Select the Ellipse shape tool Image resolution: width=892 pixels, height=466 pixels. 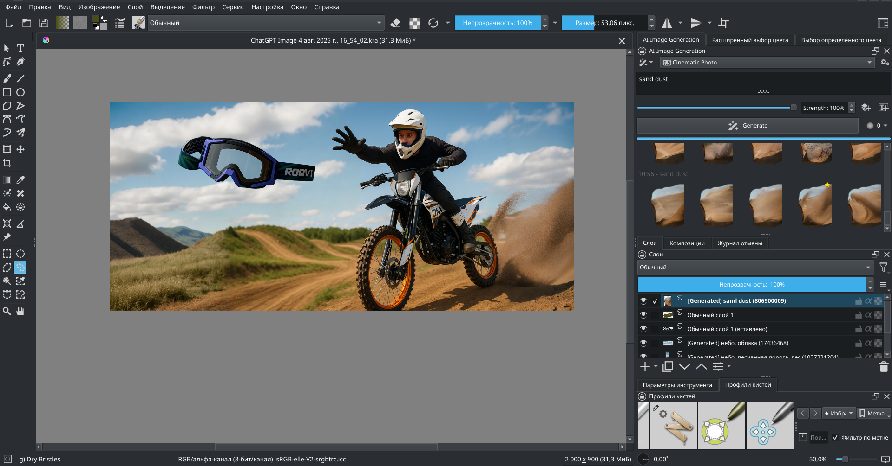tap(20, 92)
